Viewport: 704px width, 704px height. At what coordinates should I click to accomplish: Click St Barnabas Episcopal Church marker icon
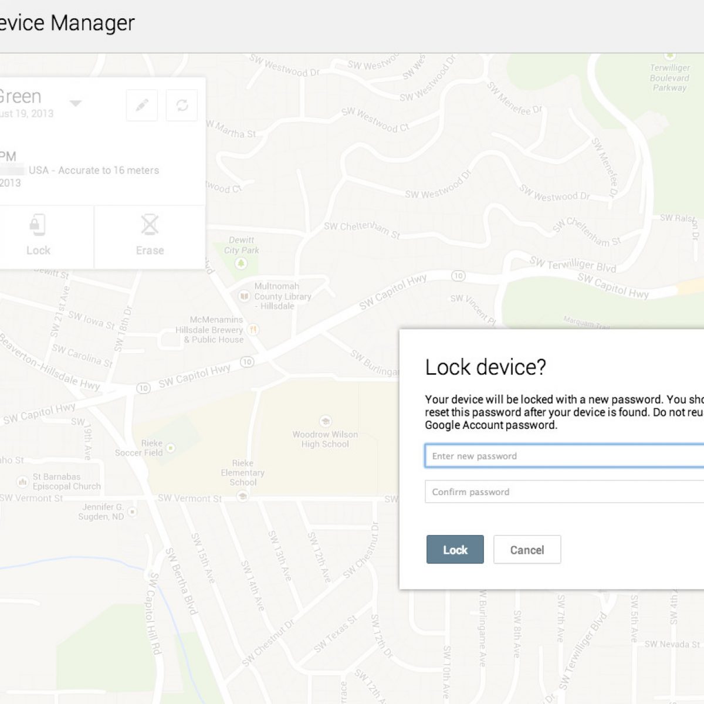click(x=22, y=482)
